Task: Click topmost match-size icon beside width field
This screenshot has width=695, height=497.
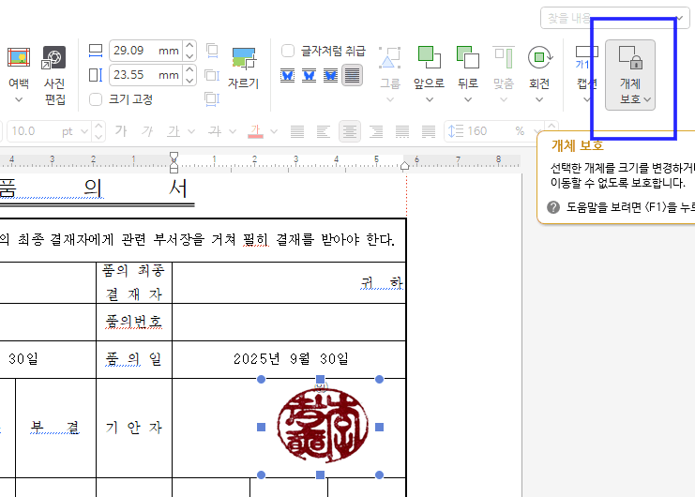Action: pos(212,51)
